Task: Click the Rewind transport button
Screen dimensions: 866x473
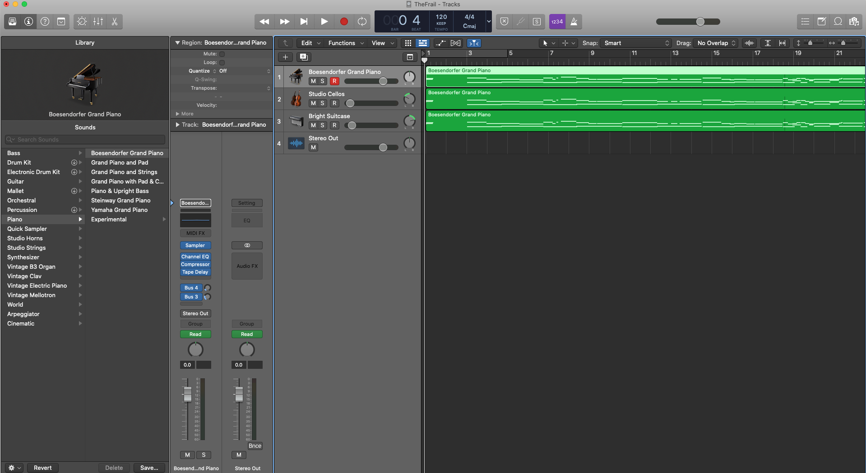Action: pos(264,21)
